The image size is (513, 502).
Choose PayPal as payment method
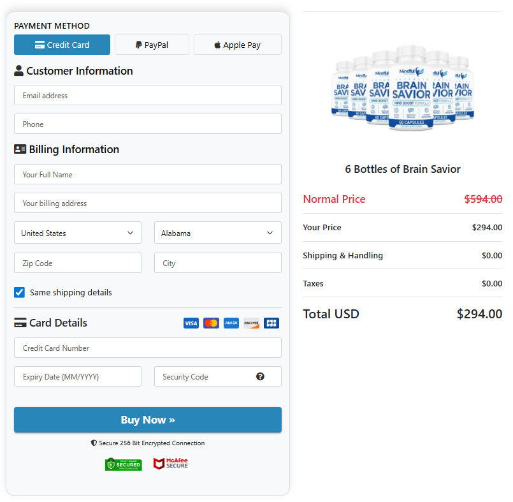[152, 45]
